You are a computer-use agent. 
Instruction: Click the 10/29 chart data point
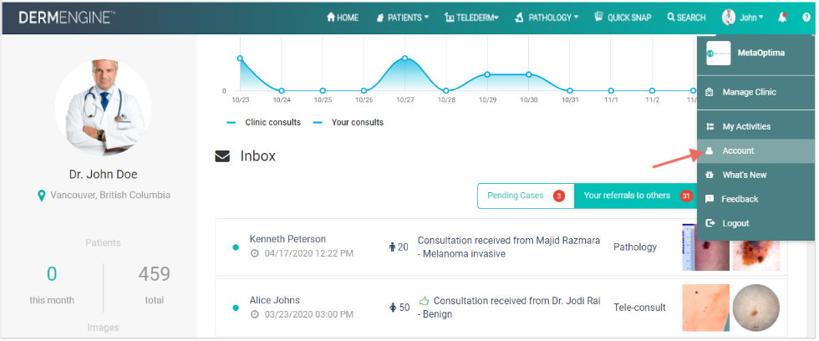tap(487, 74)
